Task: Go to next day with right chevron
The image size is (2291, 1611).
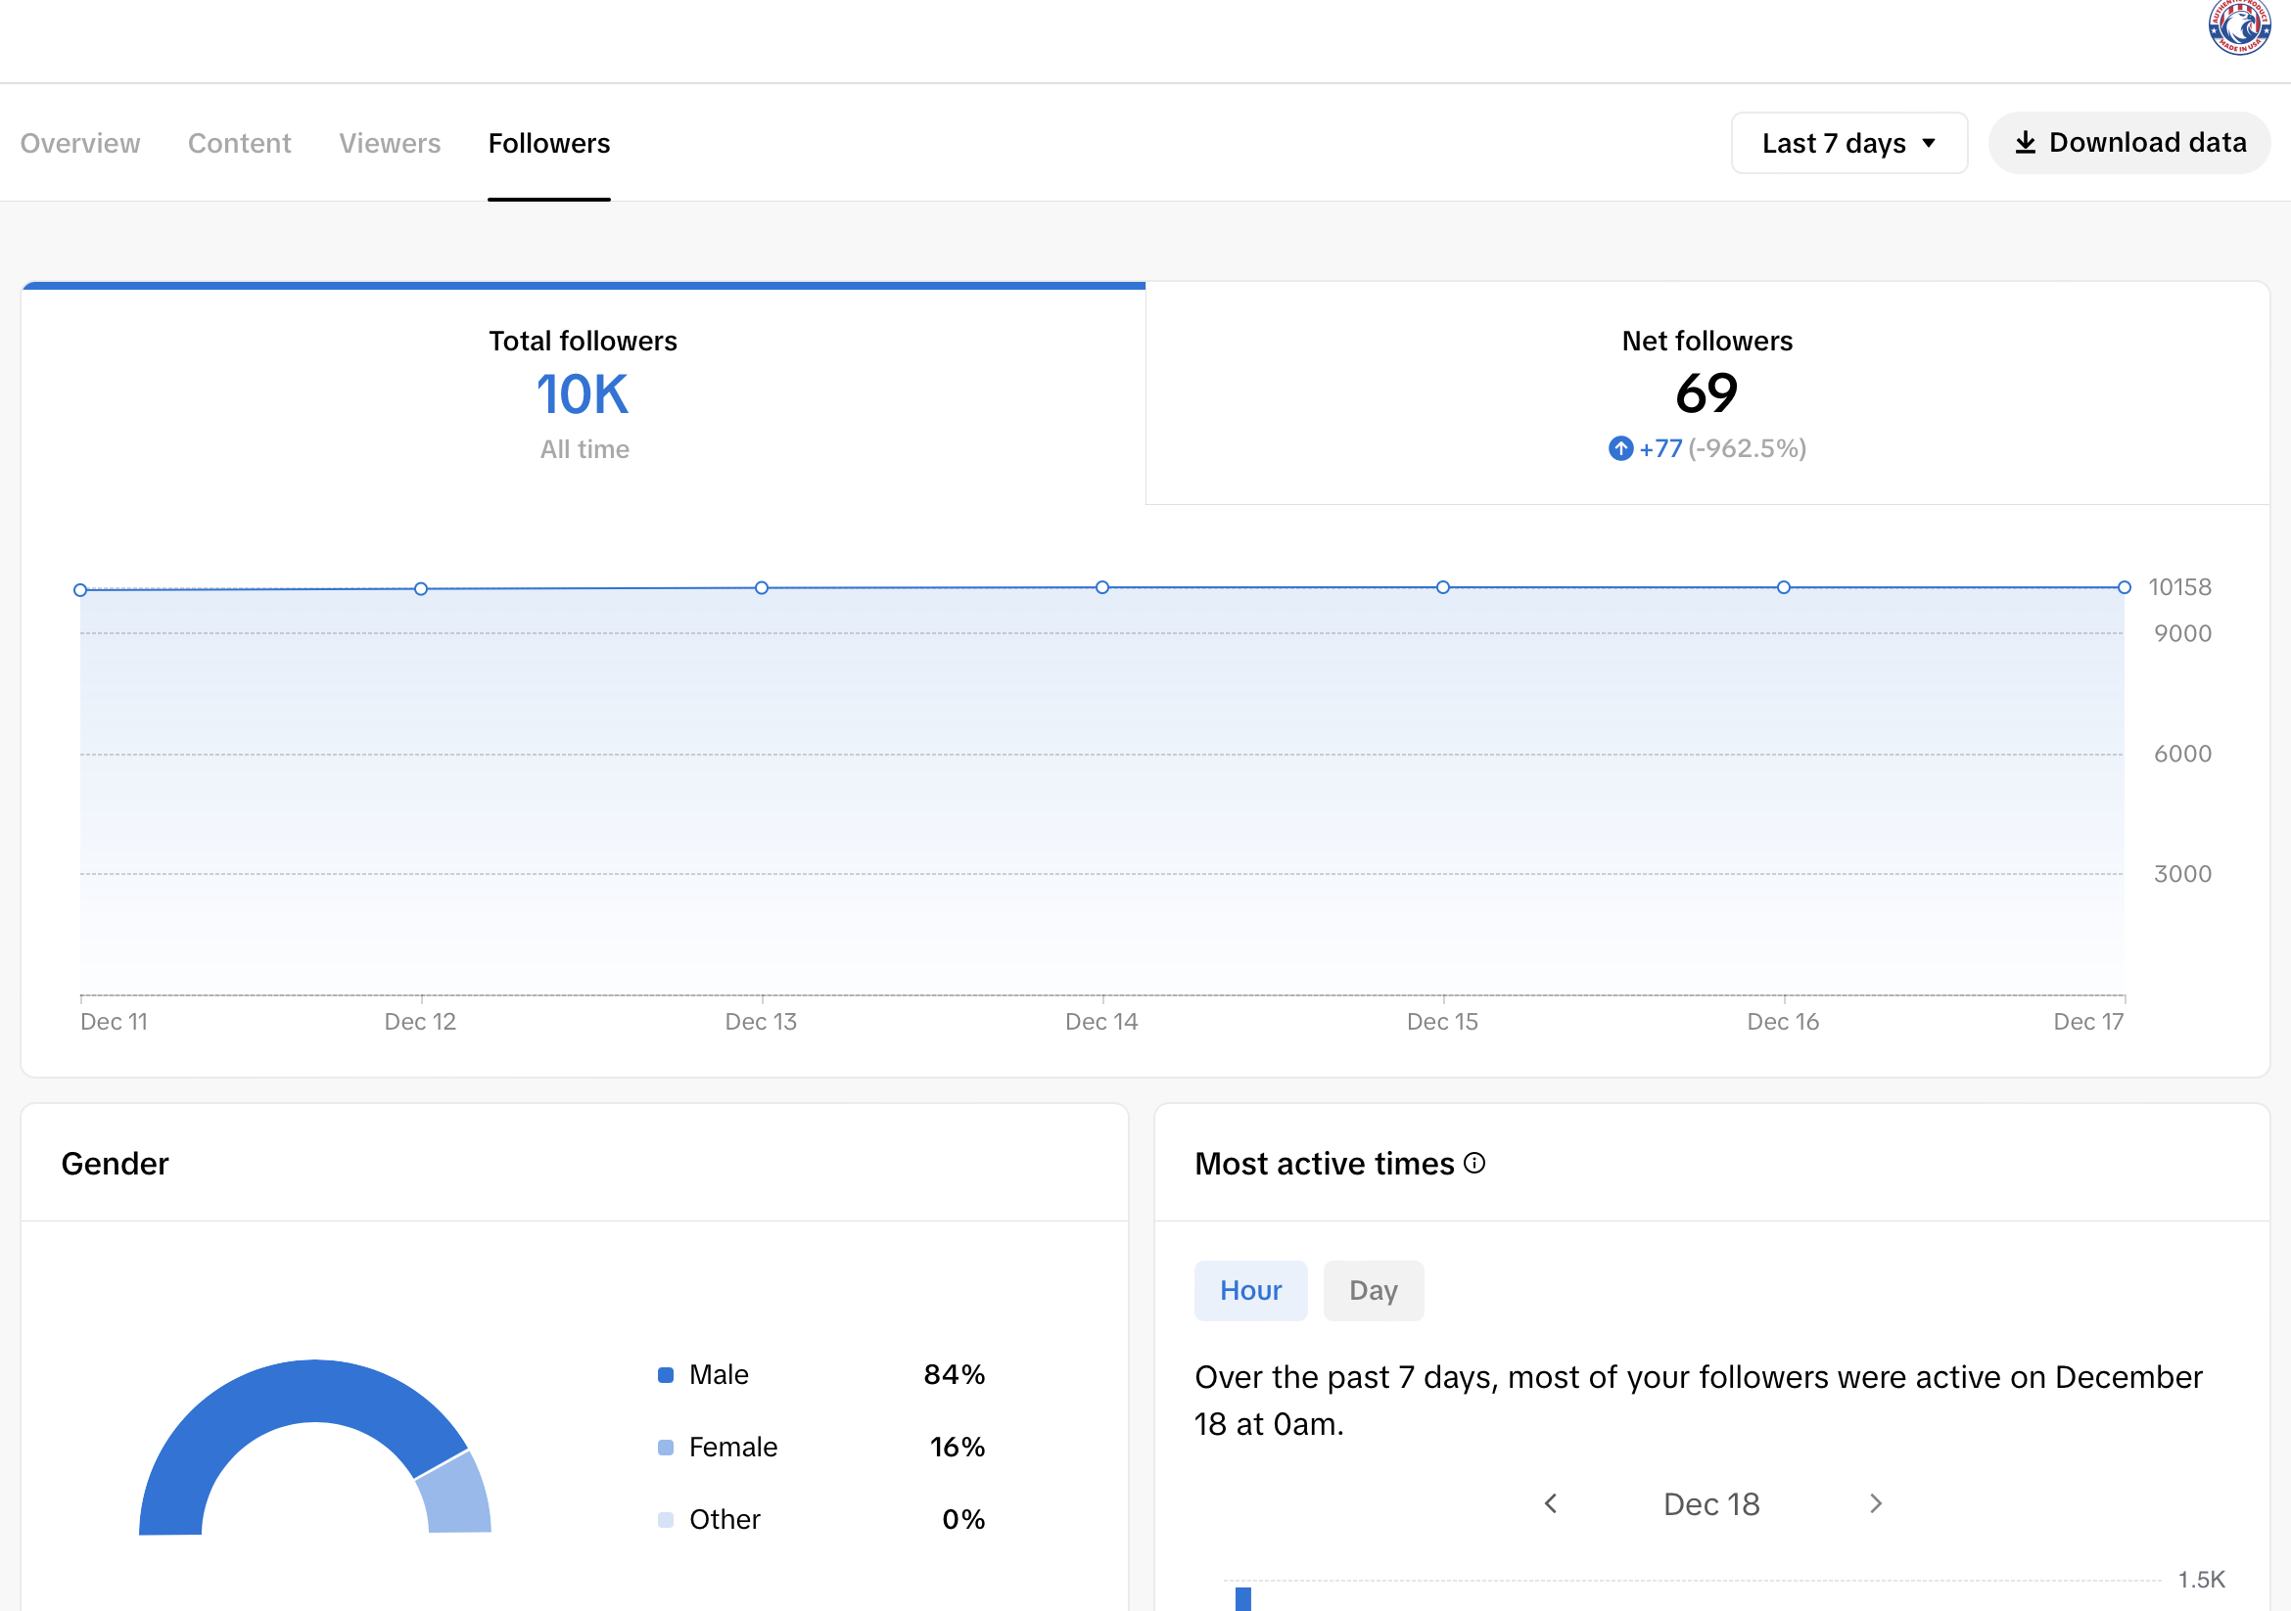Action: click(1876, 1503)
